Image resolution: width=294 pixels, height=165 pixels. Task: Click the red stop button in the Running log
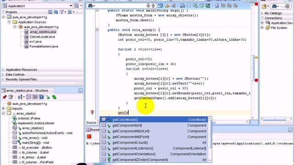tap(89, 137)
